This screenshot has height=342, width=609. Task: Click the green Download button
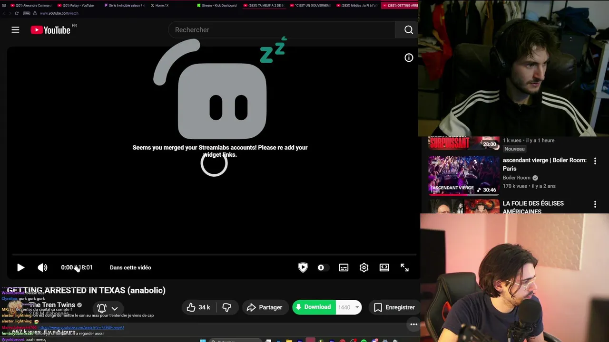(x=314, y=307)
